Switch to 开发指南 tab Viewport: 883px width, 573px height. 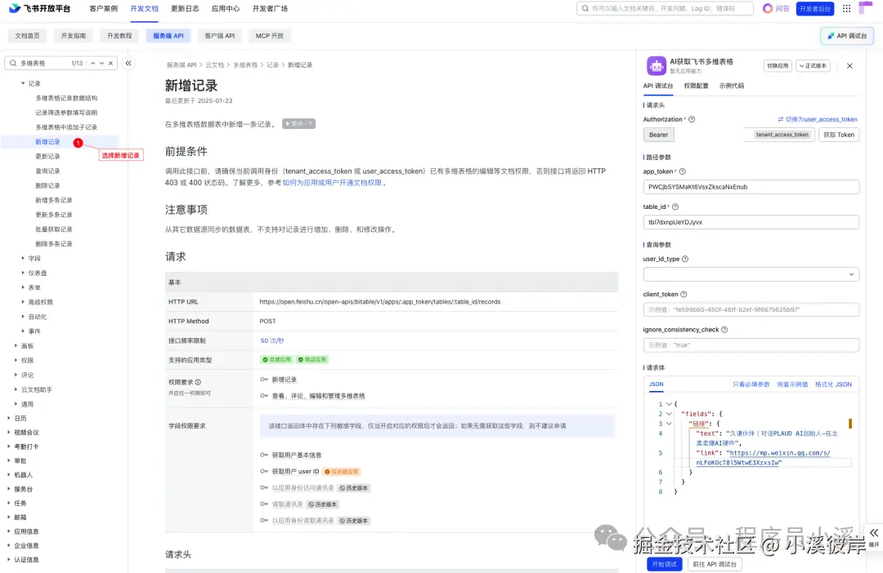[74, 35]
